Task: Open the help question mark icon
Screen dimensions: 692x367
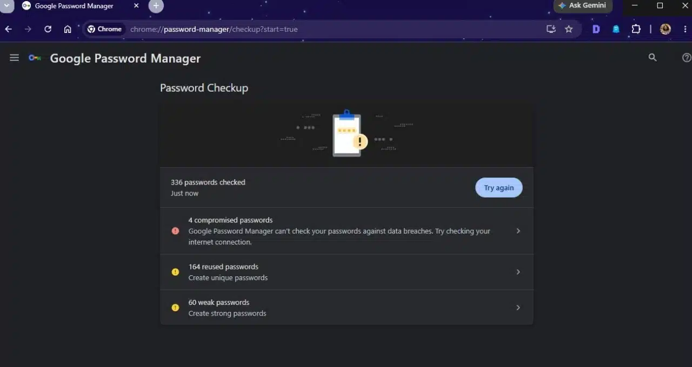Action: [687, 58]
